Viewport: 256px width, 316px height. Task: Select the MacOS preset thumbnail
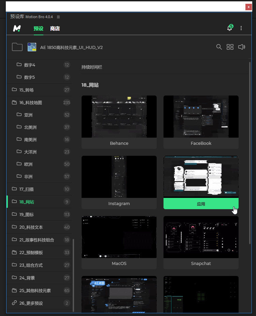119,237
